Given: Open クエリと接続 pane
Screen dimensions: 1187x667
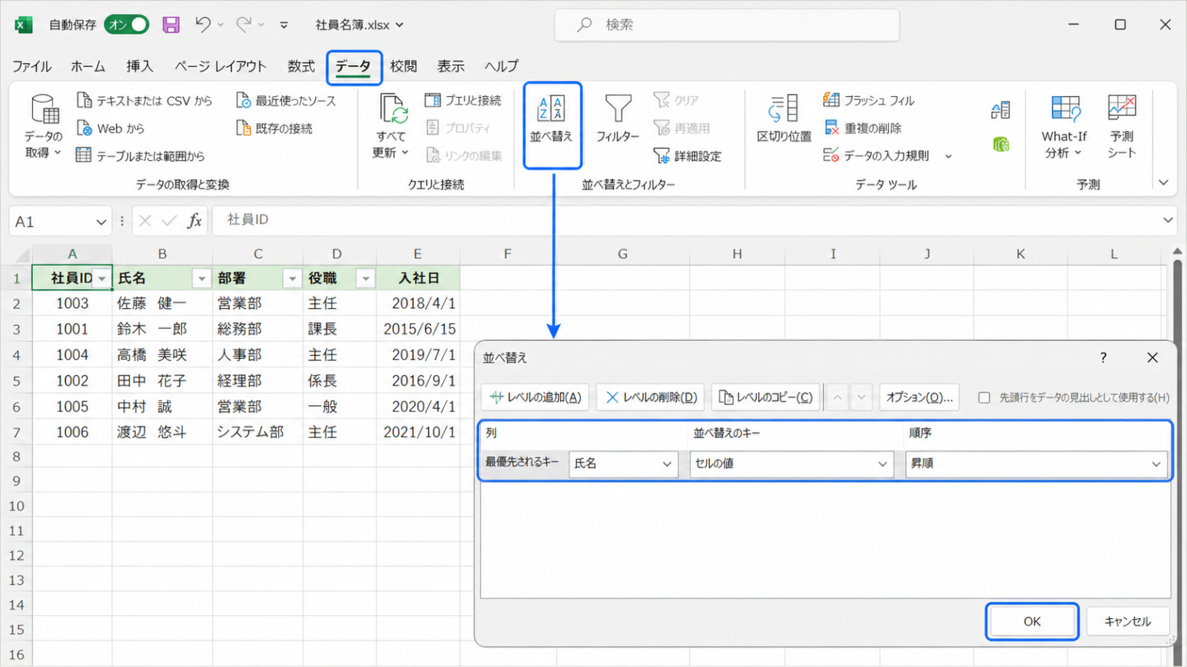Looking at the screenshot, I should click(x=464, y=100).
